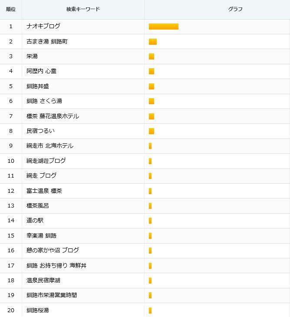Select keyword 富士温泉 標茶
Viewport: 290px width, 317px height.
[44, 191]
